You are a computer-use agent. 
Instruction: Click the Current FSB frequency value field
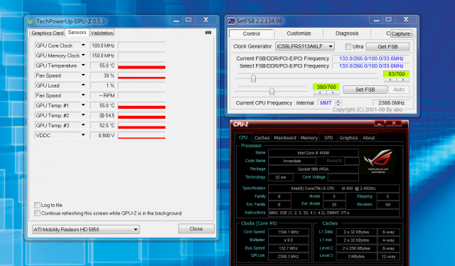click(x=371, y=58)
